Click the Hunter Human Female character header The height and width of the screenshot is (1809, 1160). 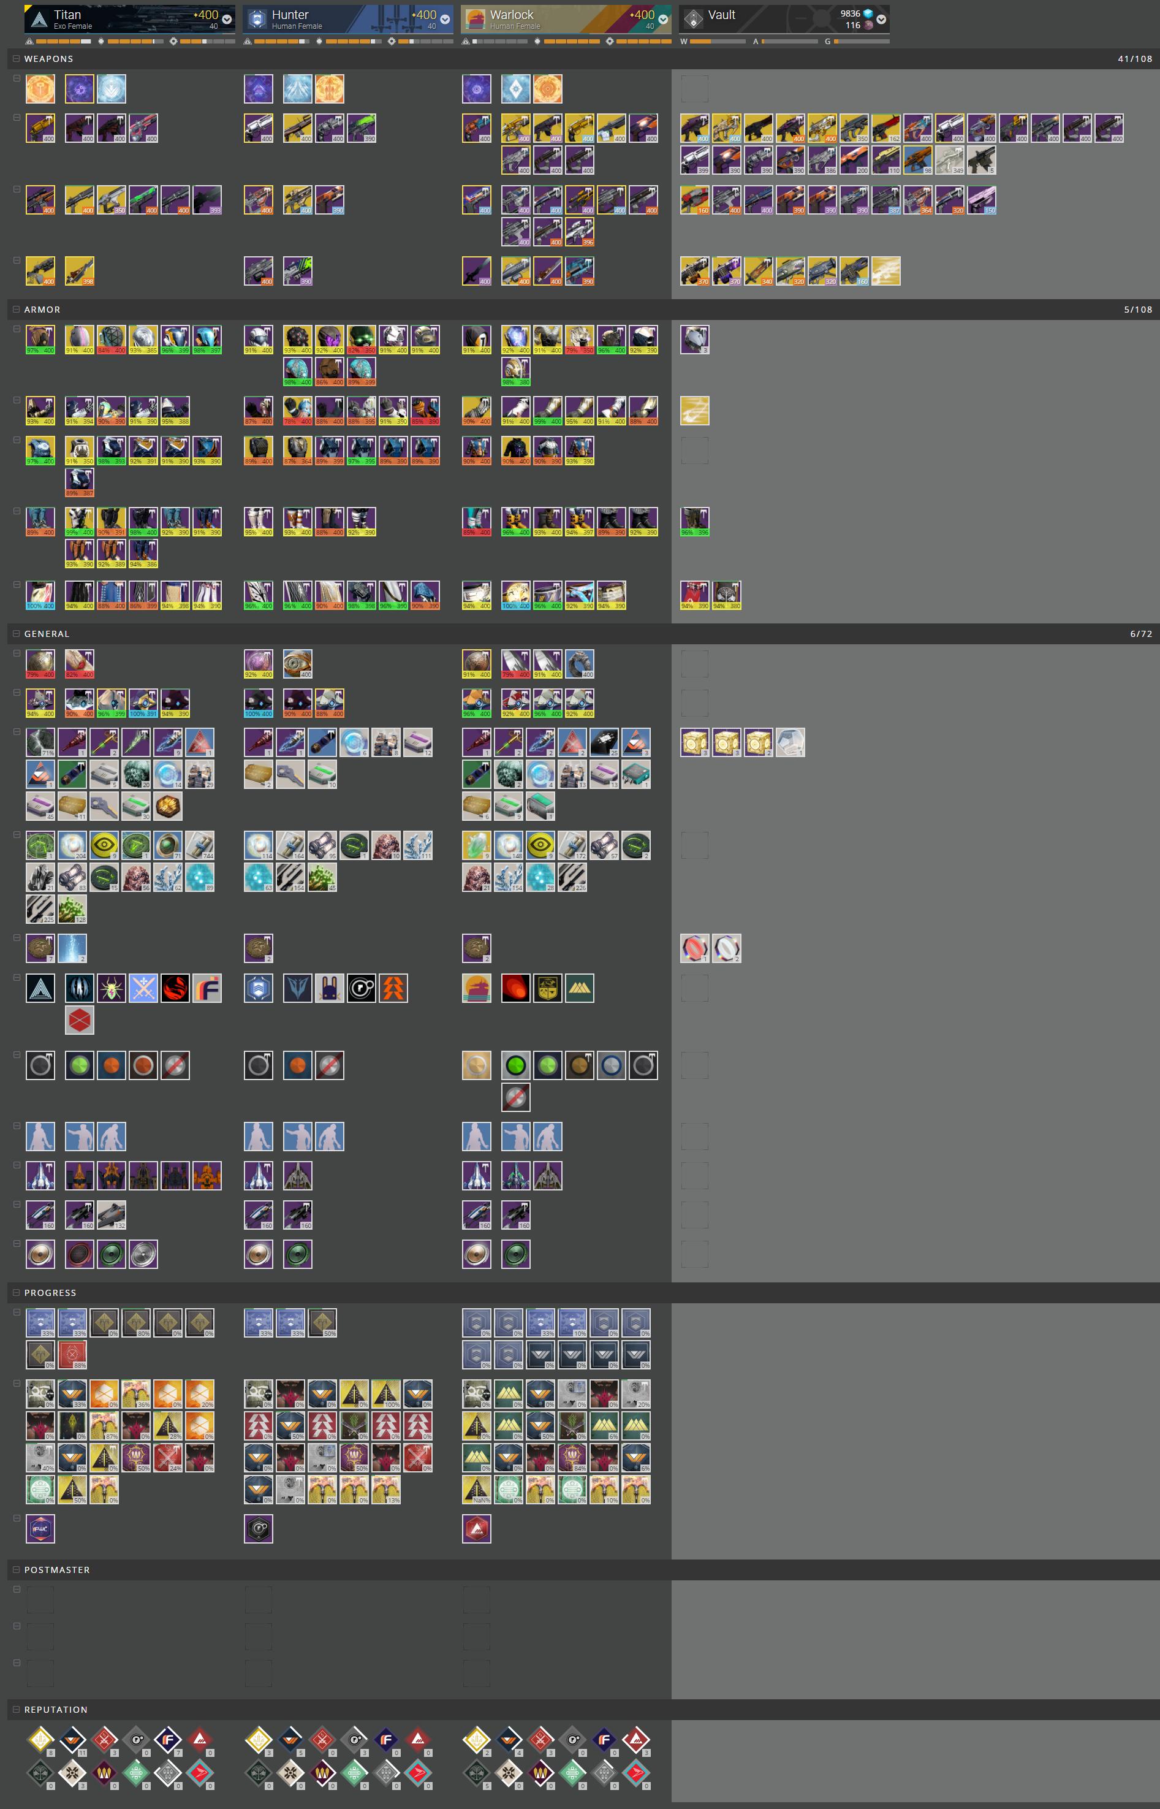(x=348, y=20)
